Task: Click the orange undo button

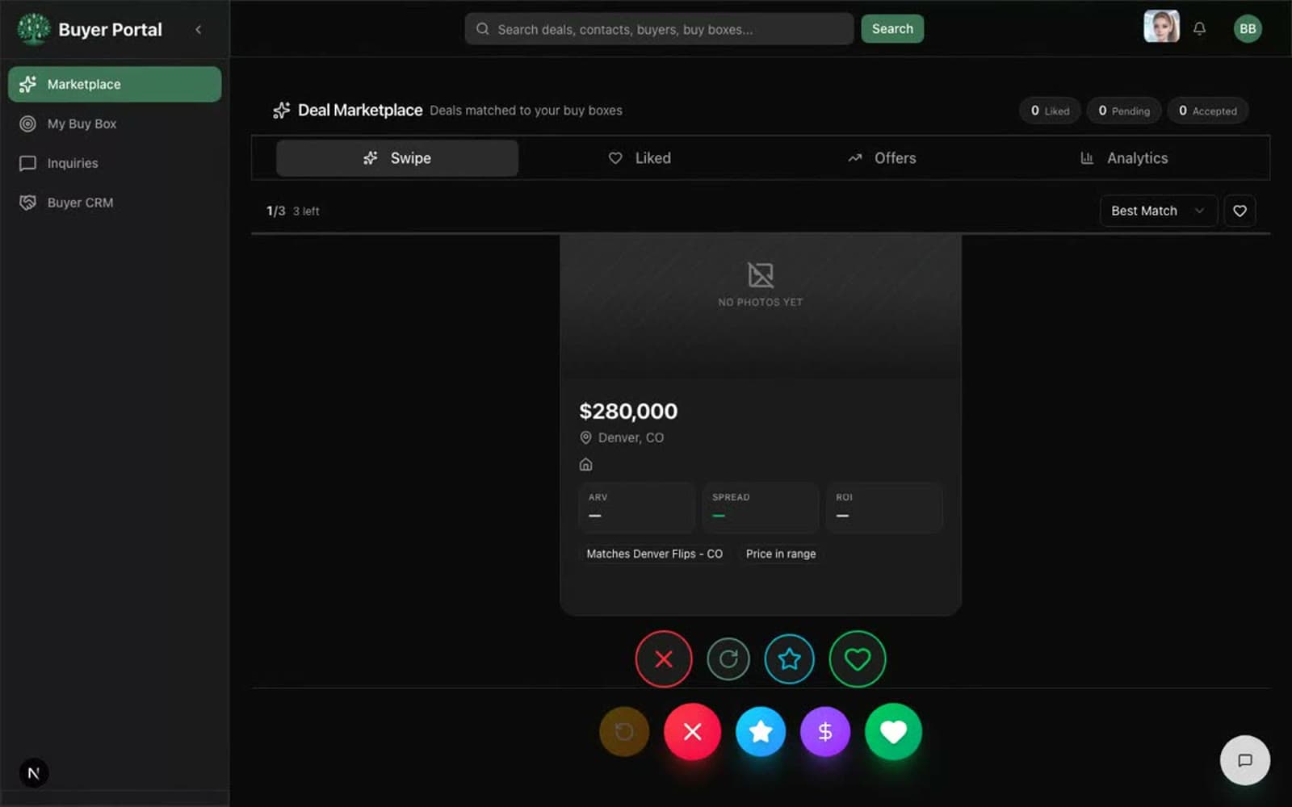Action: (x=624, y=732)
